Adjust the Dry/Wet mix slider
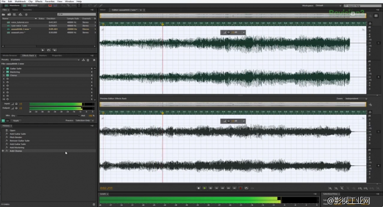This screenshot has width=383, height=207. 48,115
